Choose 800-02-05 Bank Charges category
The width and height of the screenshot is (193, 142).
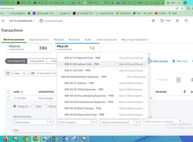coord(102,108)
